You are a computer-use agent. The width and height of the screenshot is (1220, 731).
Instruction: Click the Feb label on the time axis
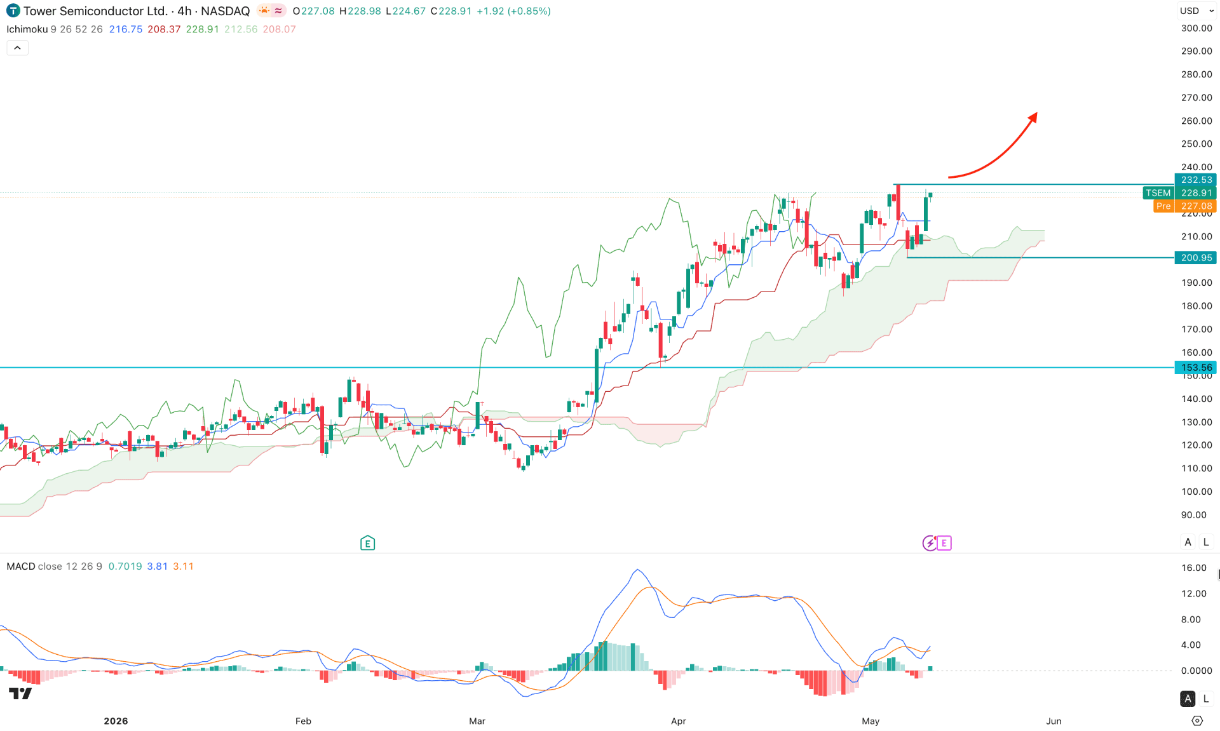[x=303, y=721]
